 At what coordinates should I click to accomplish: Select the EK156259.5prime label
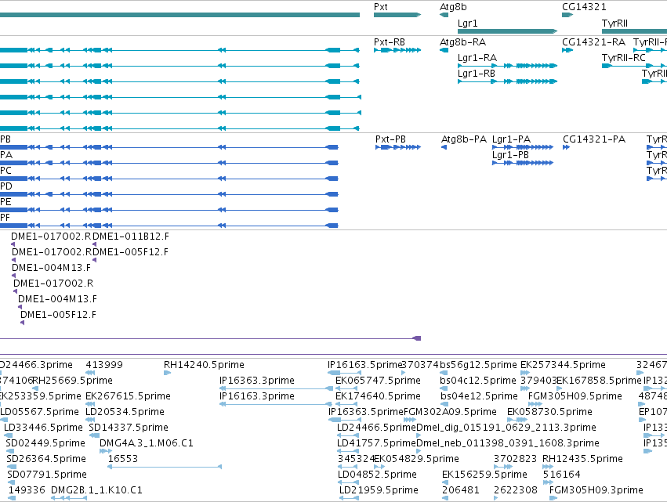coord(484,475)
